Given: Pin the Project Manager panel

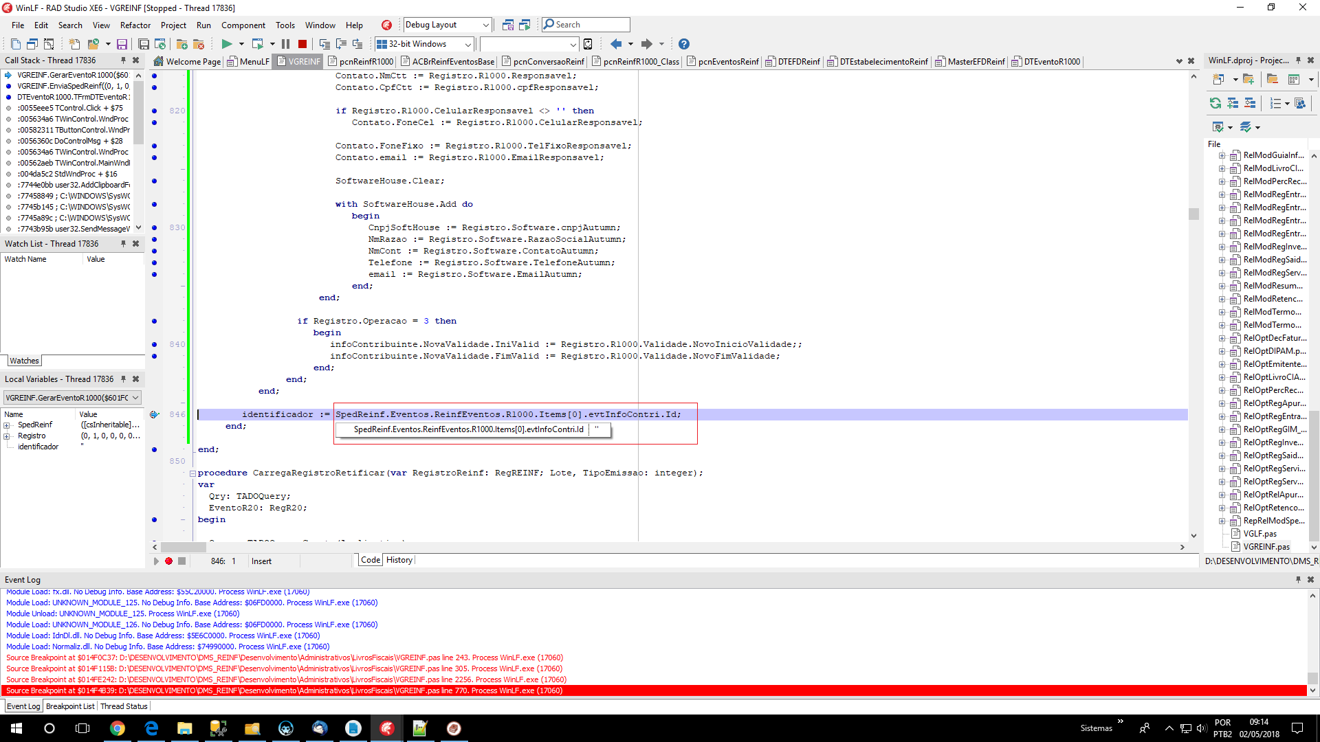Looking at the screenshot, I should click(1298, 60).
